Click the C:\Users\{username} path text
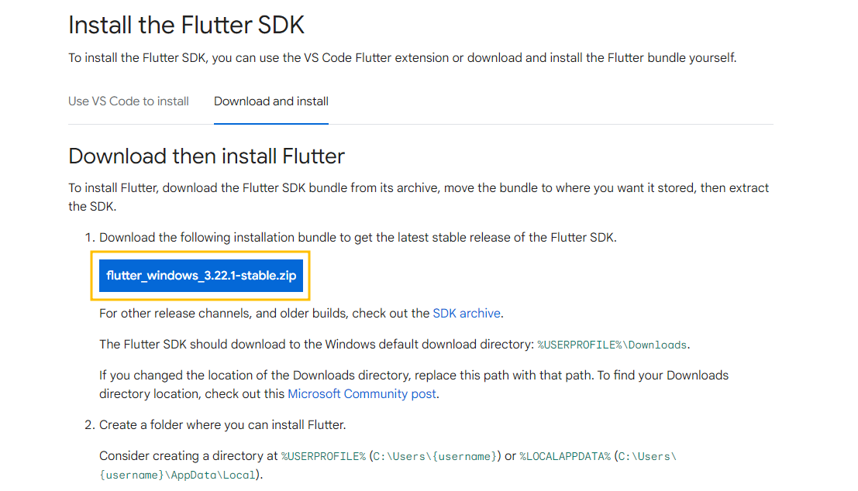The height and width of the screenshot is (491, 858). point(436,455)
